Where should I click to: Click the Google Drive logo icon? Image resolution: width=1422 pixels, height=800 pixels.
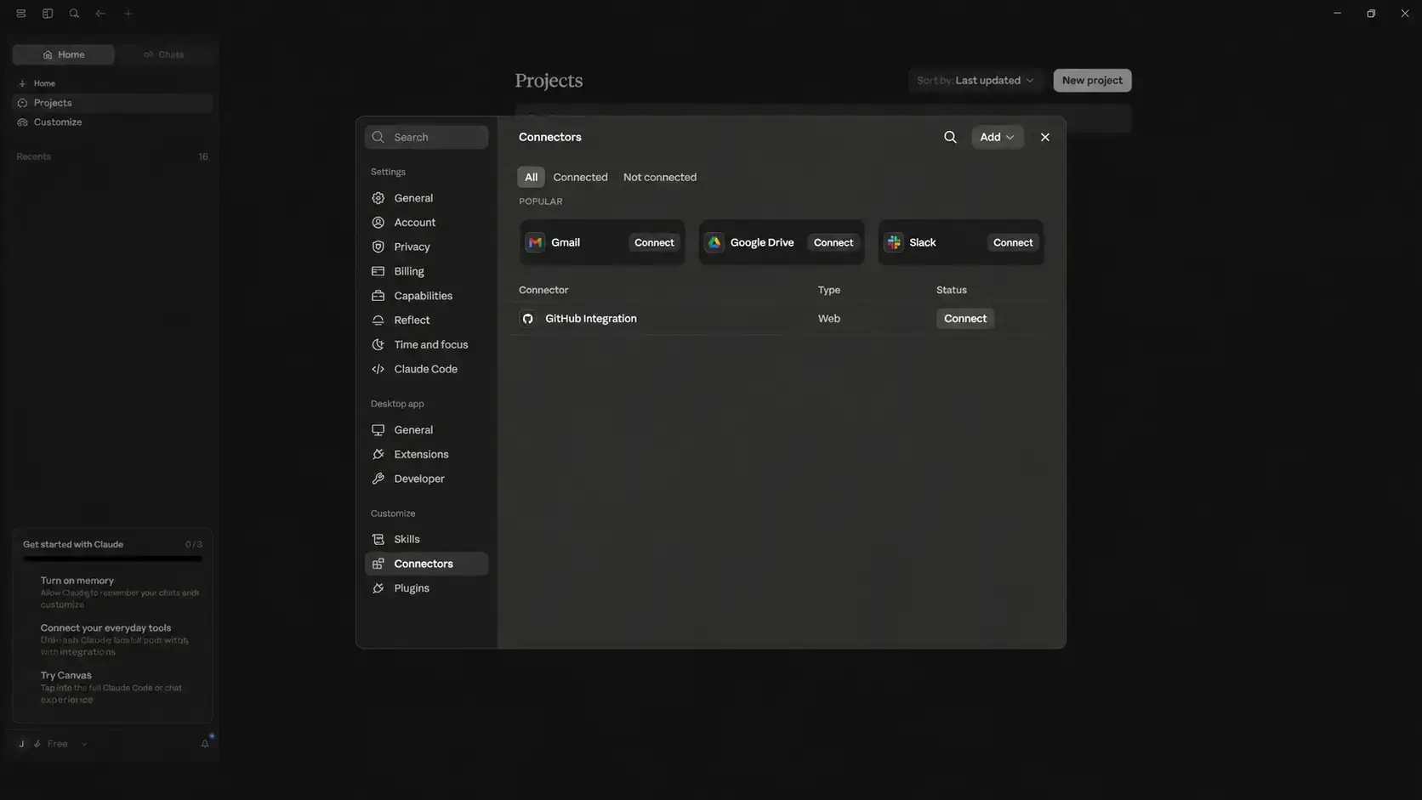[x=714, y=242]
